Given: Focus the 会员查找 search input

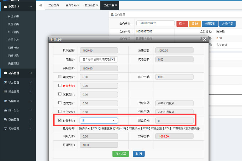Looking at the screenshot, I should click(x=156, y=24).
